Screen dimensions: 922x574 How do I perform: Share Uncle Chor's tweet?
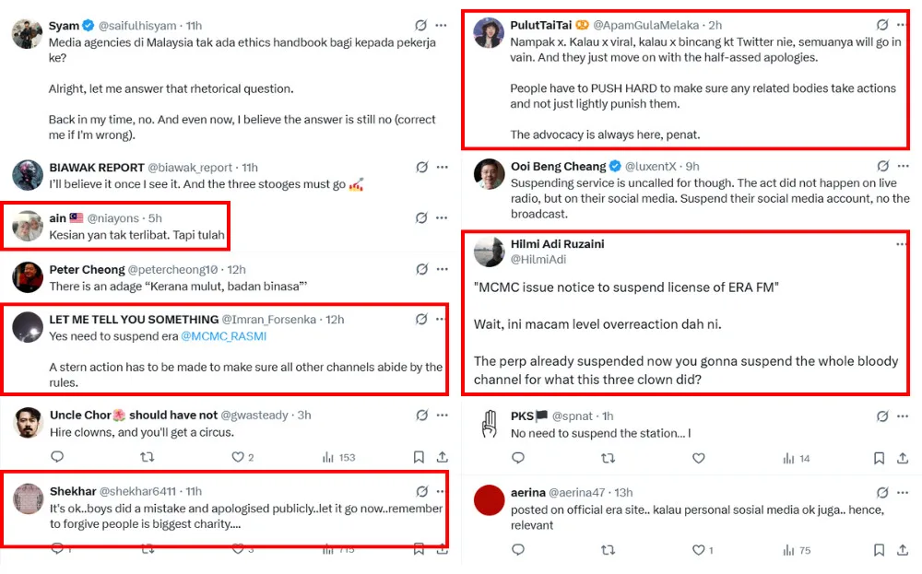(443, 457)
